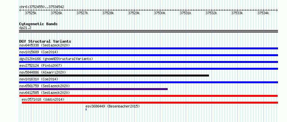
Task: Click the DGV Structural Variants track heading
Action: pyautogui.click(x=45, y=41)
